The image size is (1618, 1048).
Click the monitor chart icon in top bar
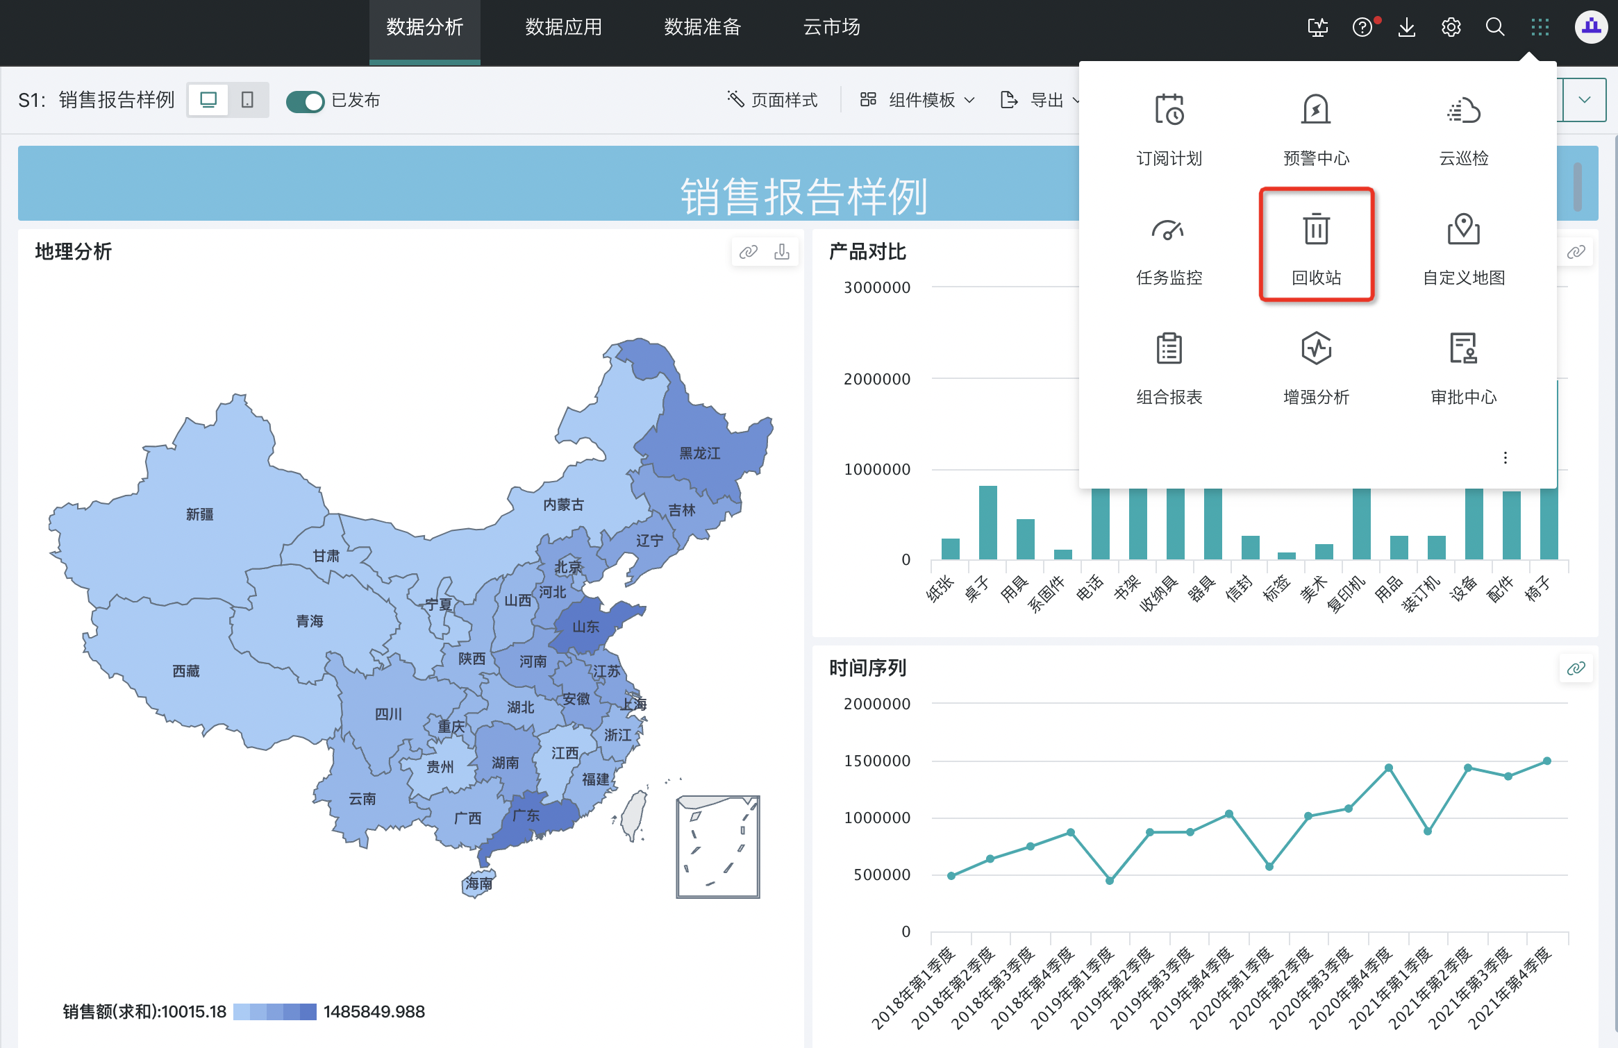[x=1317, y=27]
